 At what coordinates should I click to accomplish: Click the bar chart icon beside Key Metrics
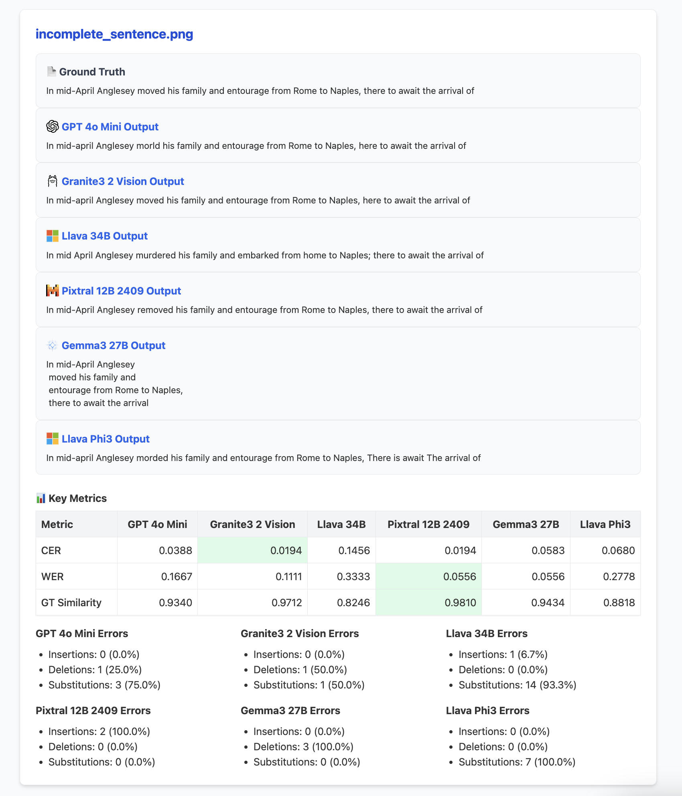point(41,498)
